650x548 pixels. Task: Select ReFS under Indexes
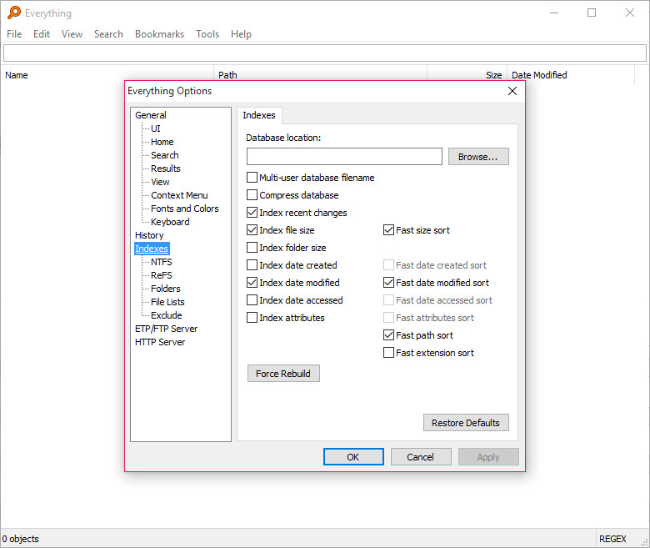162,275
